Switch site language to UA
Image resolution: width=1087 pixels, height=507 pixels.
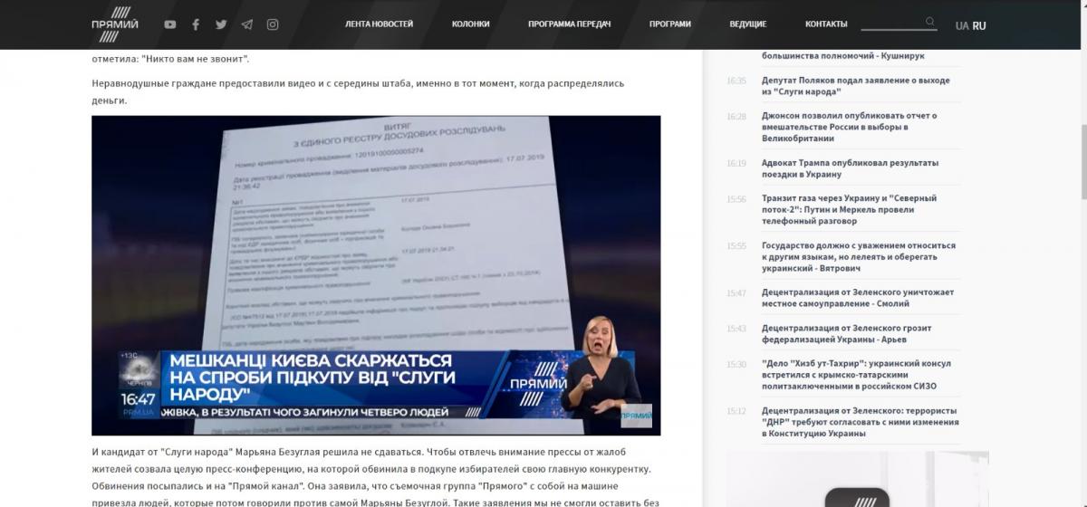coord(961,25)
